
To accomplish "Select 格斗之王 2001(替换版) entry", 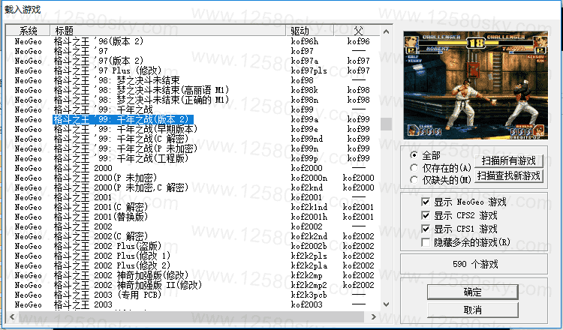I will click(x=192, y=217).
